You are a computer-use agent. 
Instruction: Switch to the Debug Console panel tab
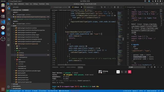pos(71,67)
